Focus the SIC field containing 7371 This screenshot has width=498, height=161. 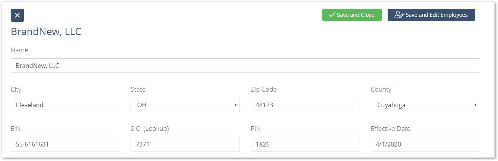click(185, 144)
